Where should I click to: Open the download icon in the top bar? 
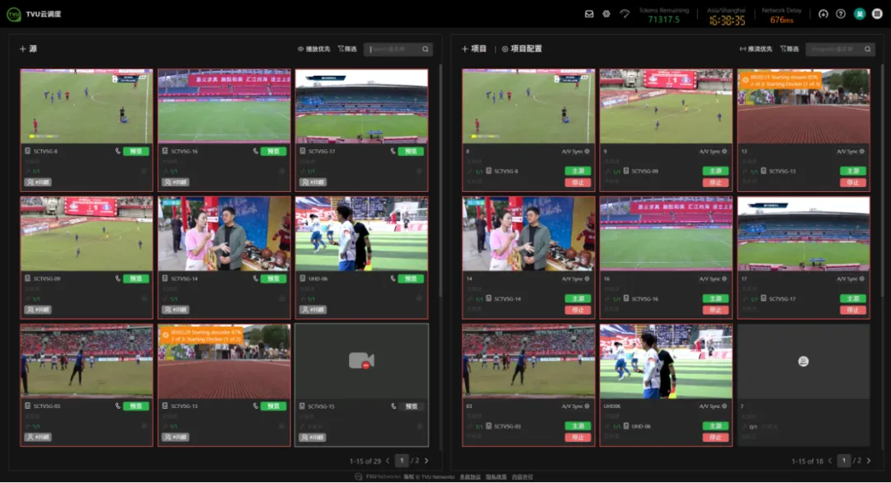pyautogui.click(x=823, y=14)
